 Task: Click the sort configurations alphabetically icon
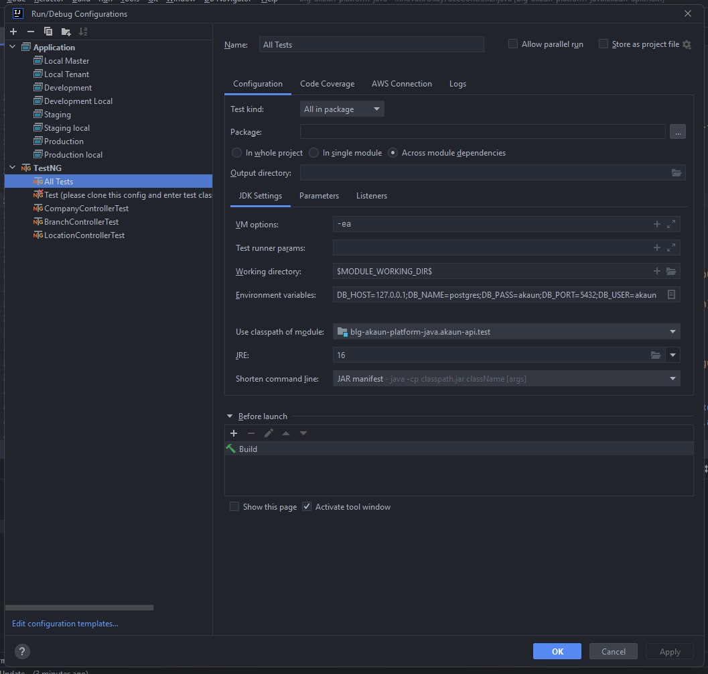(x=83, y=32)
